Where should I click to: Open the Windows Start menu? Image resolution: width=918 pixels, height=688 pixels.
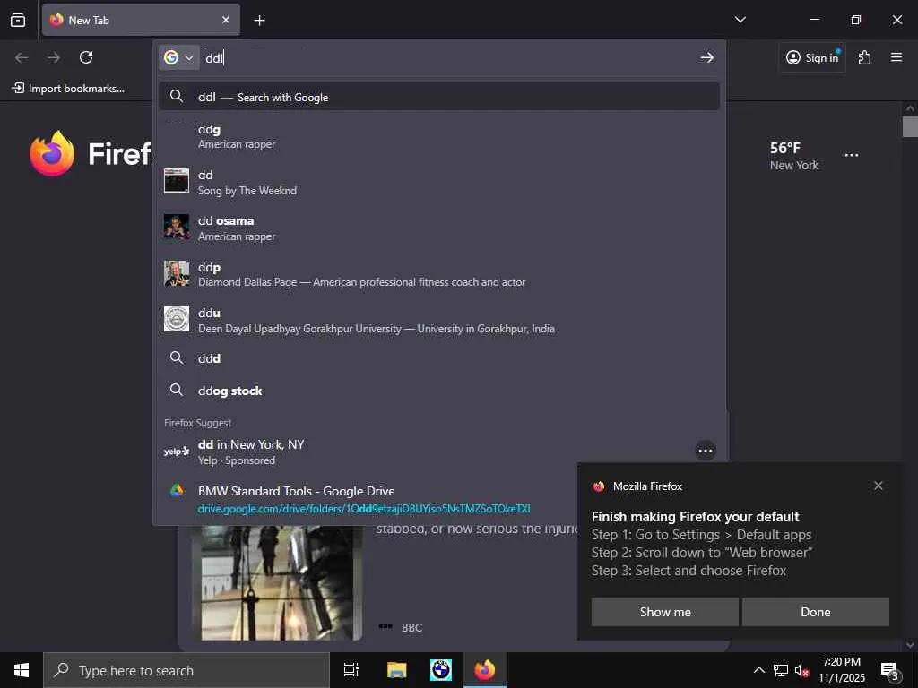(x=22, y=670)
